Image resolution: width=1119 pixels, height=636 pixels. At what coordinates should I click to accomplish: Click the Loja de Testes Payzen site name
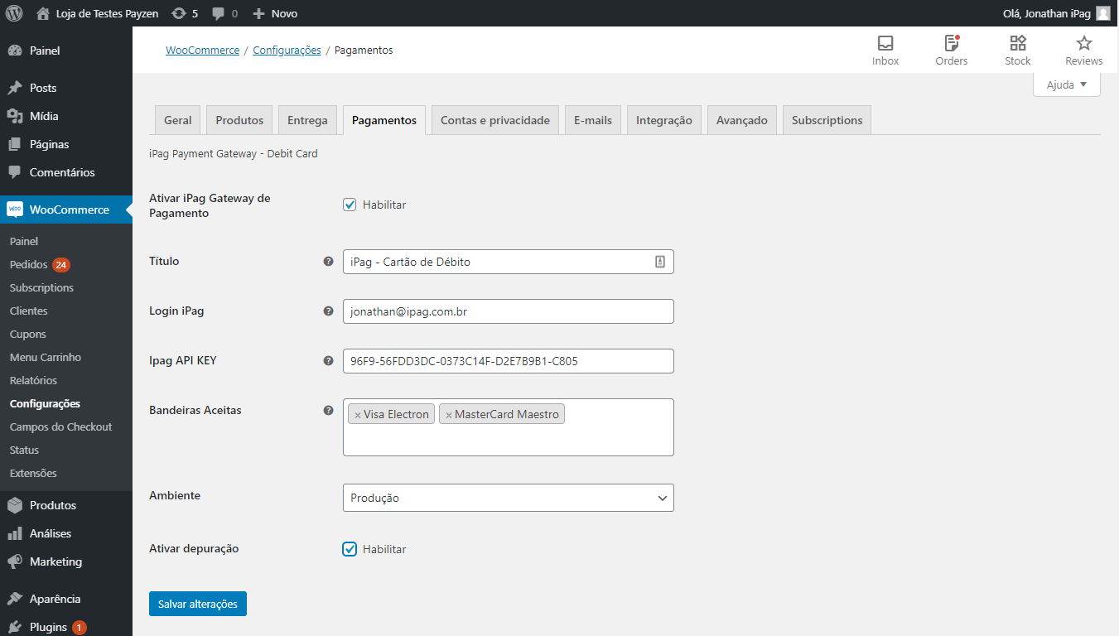tap(107, 13)
